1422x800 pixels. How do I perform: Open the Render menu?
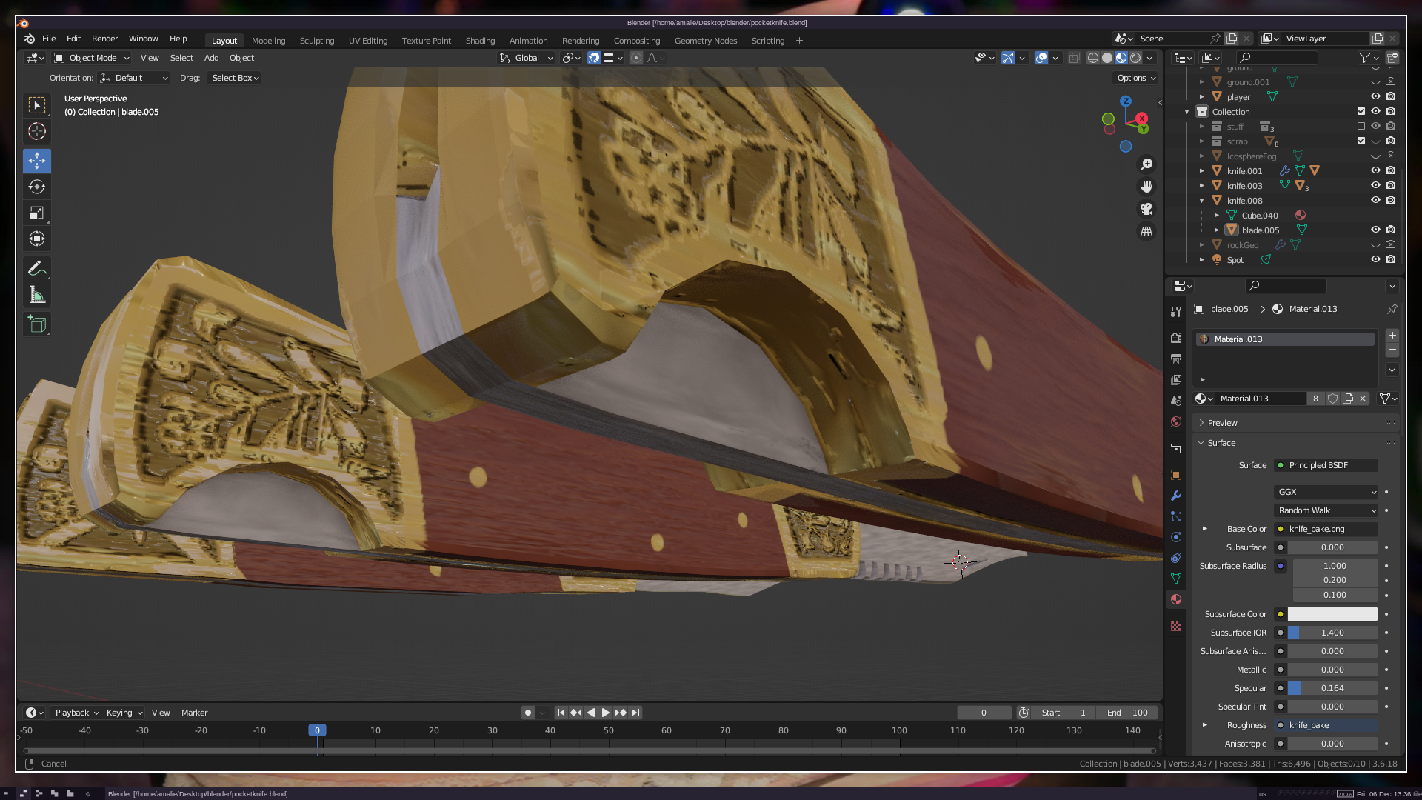click(104, 39)
